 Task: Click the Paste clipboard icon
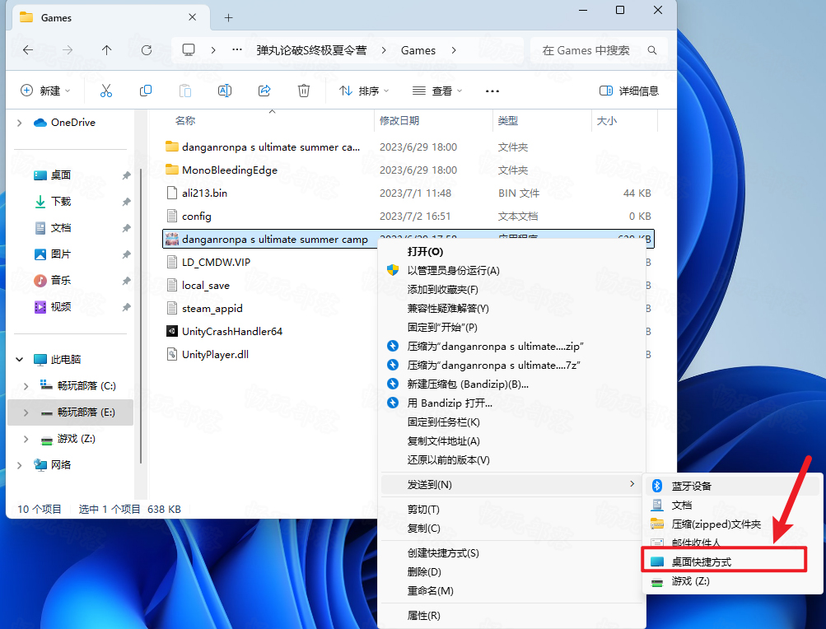coord(185,91)
